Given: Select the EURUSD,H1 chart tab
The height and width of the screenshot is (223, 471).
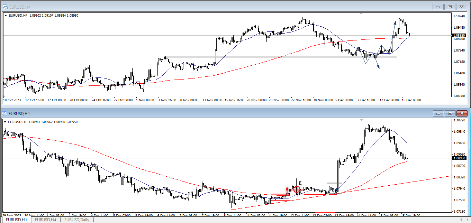Looking at the screenshot, I should (x=16, y=220).
